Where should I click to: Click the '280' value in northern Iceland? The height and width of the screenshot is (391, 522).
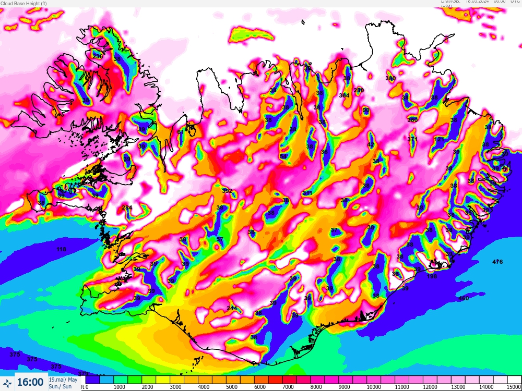pyautogui.click(x=359, y=90)
